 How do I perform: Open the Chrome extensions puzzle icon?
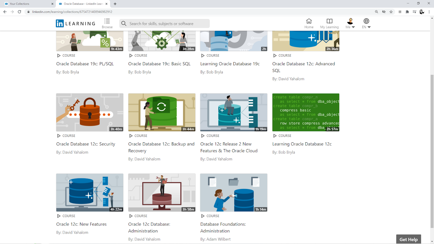click(407, 12)
